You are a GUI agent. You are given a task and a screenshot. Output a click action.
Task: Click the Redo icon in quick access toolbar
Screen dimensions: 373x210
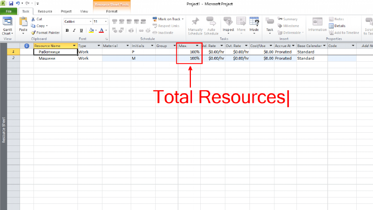28,3
